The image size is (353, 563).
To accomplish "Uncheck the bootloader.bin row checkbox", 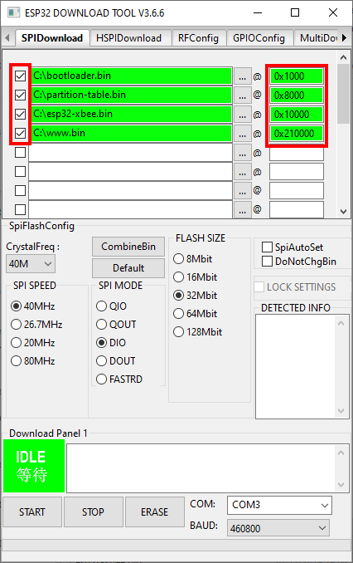I will (x=21, y=76).
